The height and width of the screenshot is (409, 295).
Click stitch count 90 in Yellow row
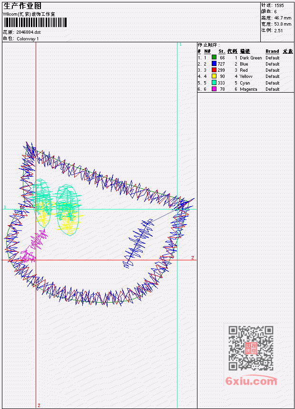[x=222, y=76]
